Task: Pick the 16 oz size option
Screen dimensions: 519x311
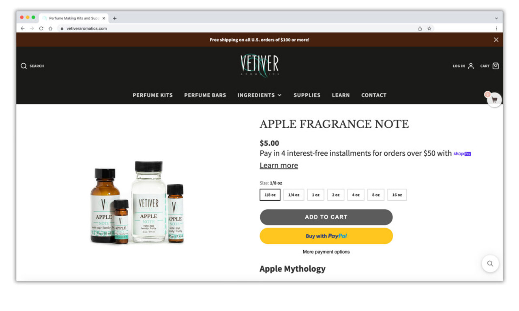Action: point(397,195)
